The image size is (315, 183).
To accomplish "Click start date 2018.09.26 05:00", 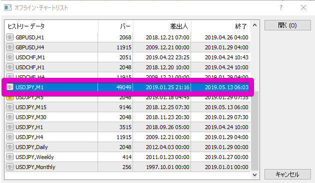I will click(x=167, y=127).
